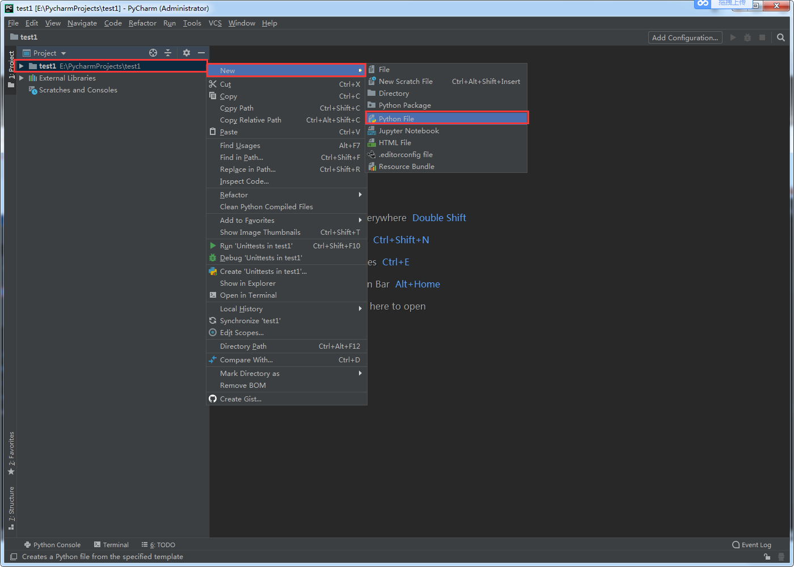Click the green Run Unittests arrow icon
This screenshot has height=567, width=794.
[213, 246]
